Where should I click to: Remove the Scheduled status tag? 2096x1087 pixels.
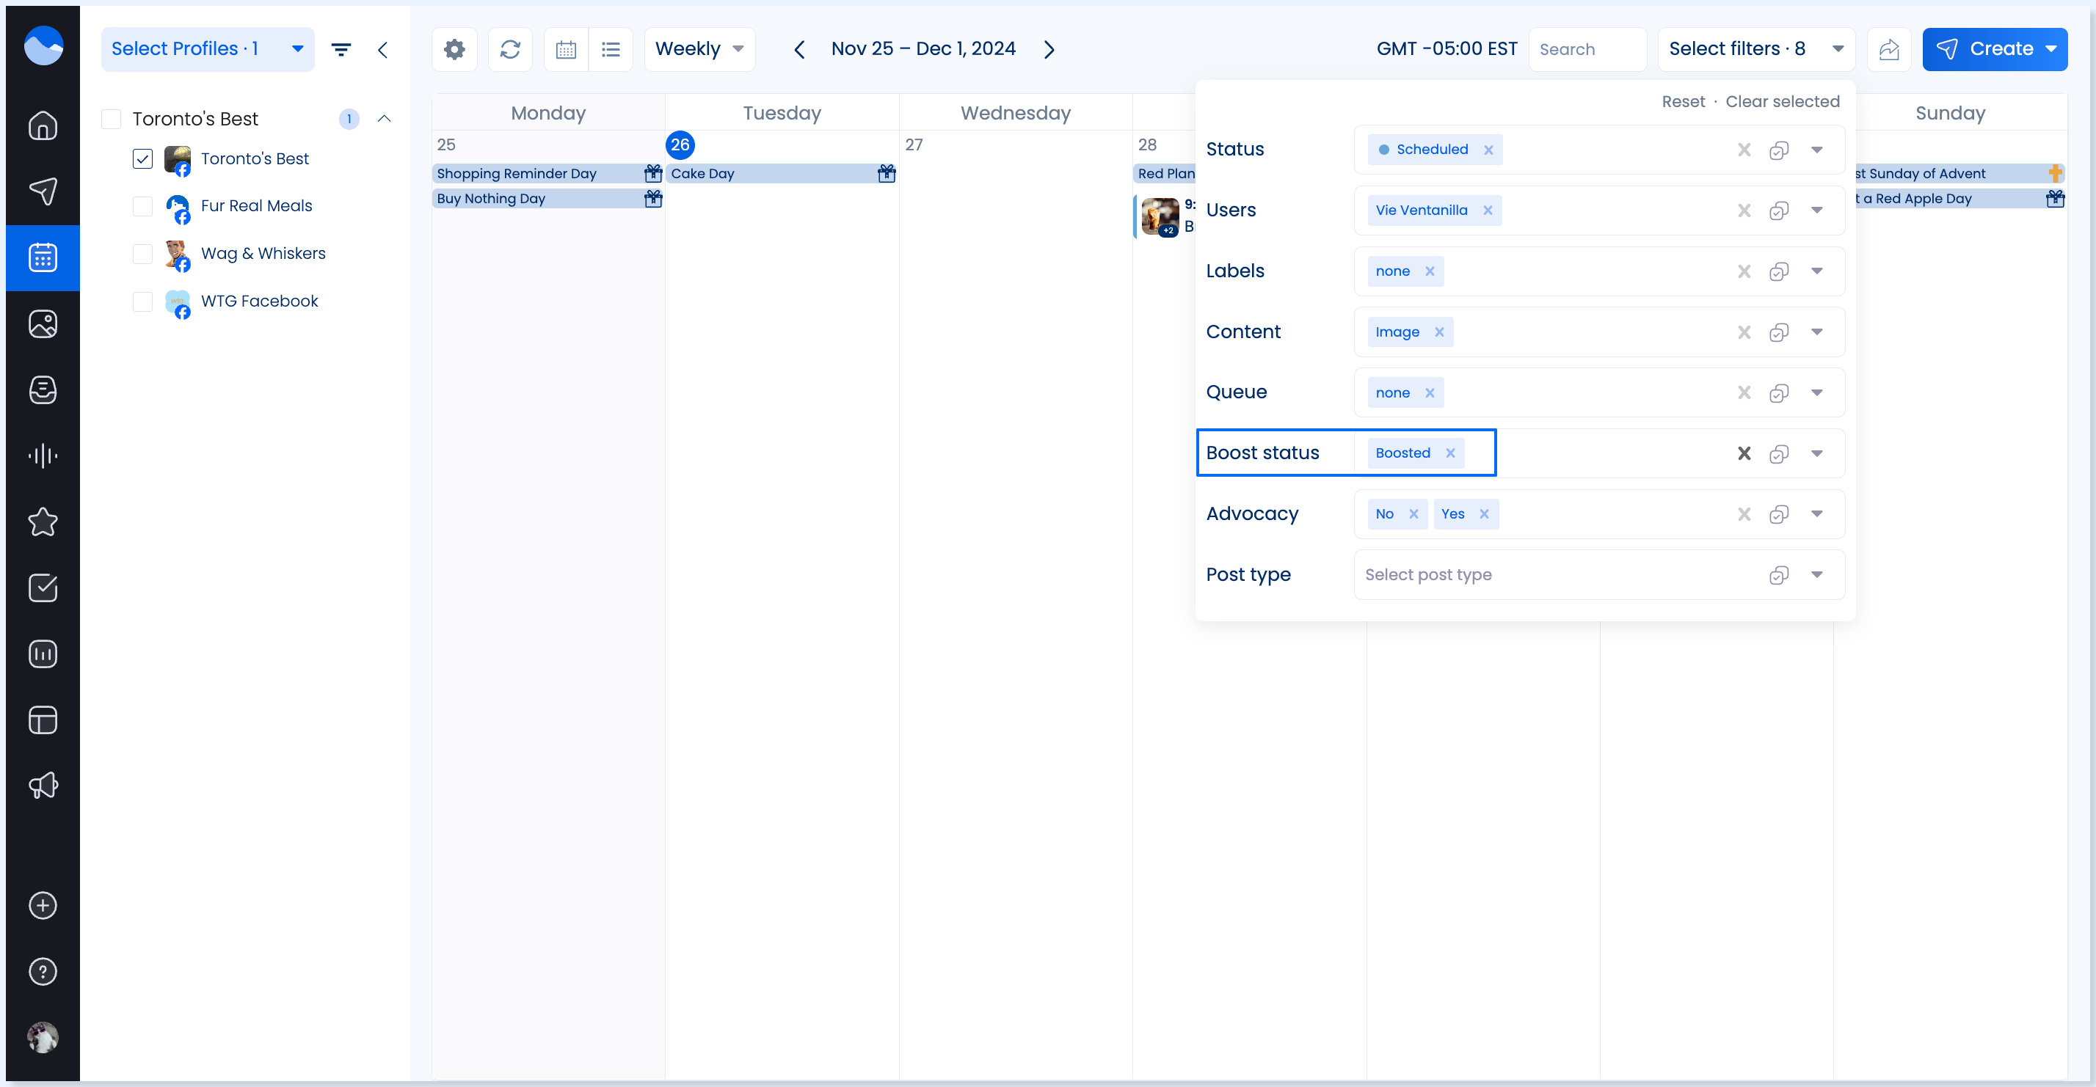tap(1488, 150)
